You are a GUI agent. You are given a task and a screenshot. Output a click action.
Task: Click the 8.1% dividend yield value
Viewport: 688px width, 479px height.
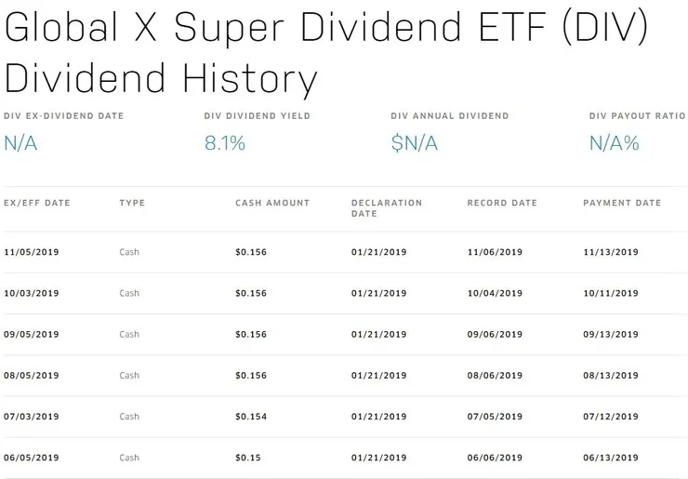[224, 143]
